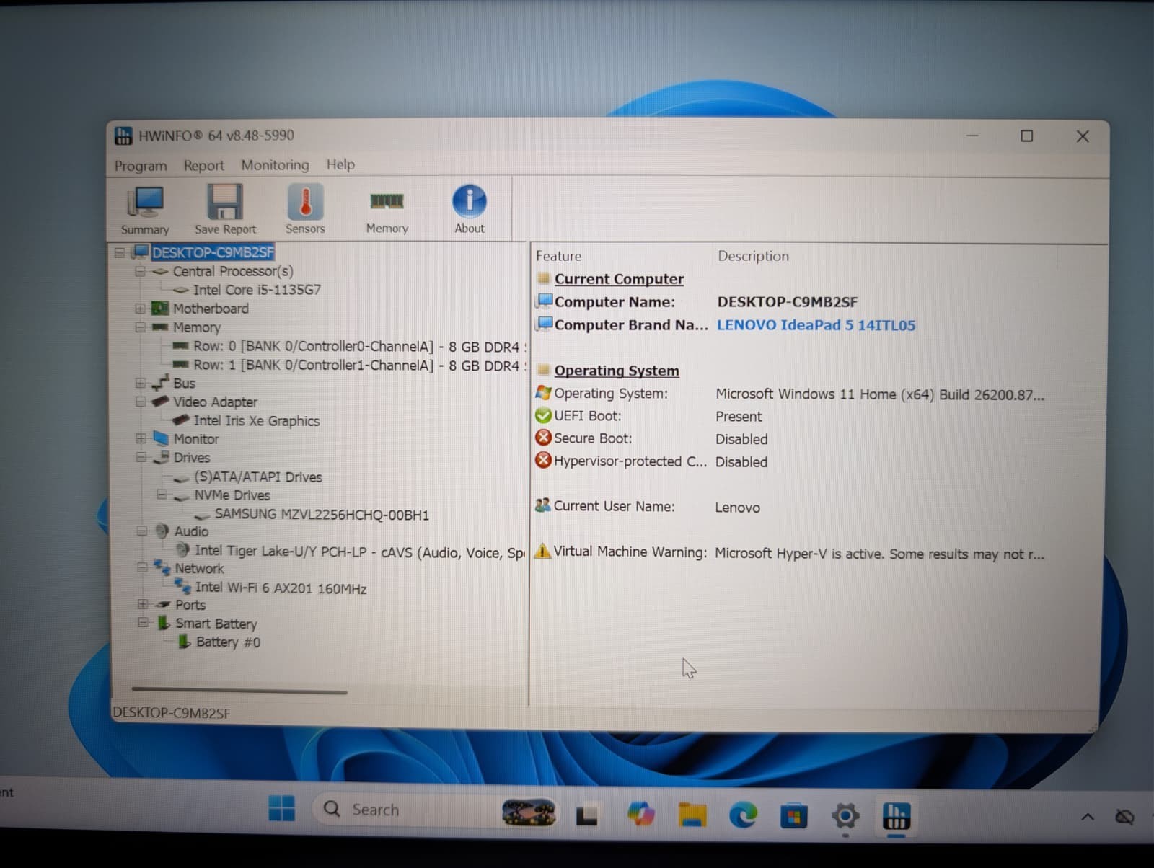Select the Network tree node

(199, 568)
